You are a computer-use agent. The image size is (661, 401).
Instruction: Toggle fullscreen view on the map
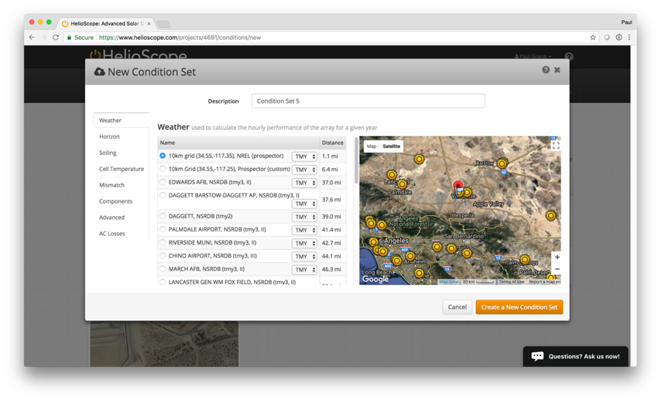click(556, 146)
